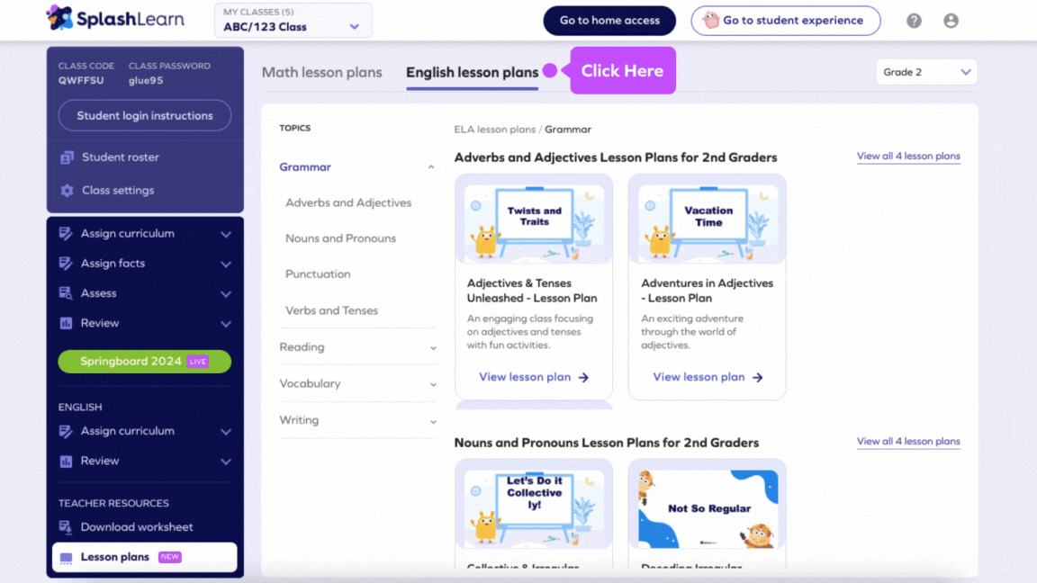Expand the Reading topic section

pyautogui.click(x=433, y=347)
